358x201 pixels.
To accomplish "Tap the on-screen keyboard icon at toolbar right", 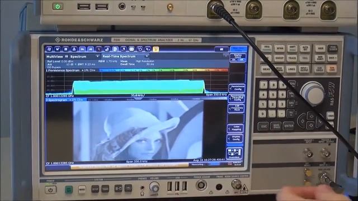I will [222, 49].
